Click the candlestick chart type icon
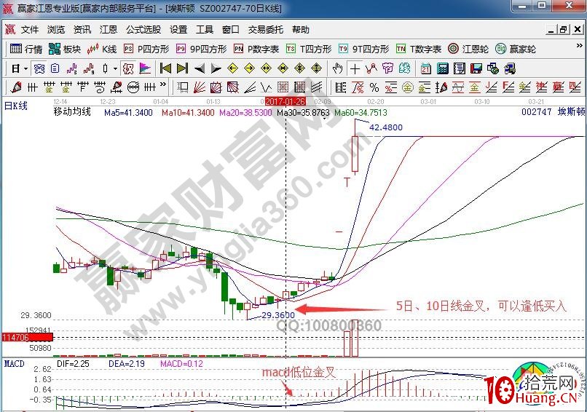The height and width of the screenshot is (412, 587). pyautogui.click(x=105, y=68)
